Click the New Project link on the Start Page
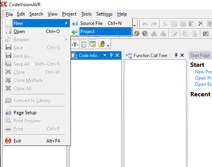 (203, 72)
